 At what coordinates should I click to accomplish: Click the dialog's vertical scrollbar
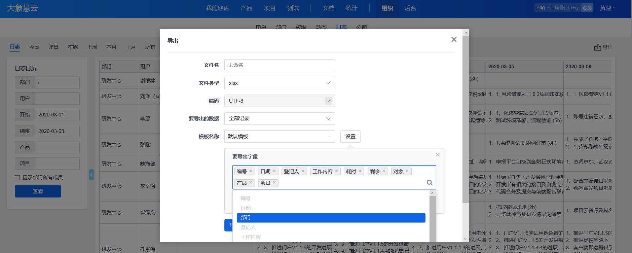466,118
